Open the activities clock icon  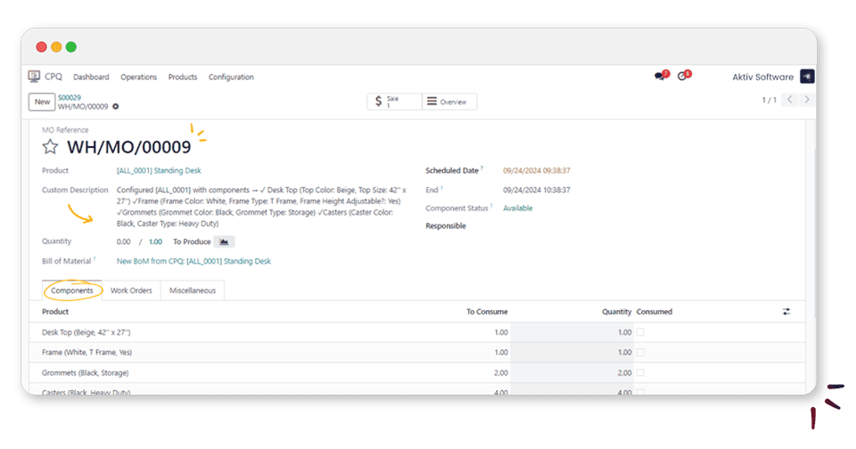click(x=683, y=77)
